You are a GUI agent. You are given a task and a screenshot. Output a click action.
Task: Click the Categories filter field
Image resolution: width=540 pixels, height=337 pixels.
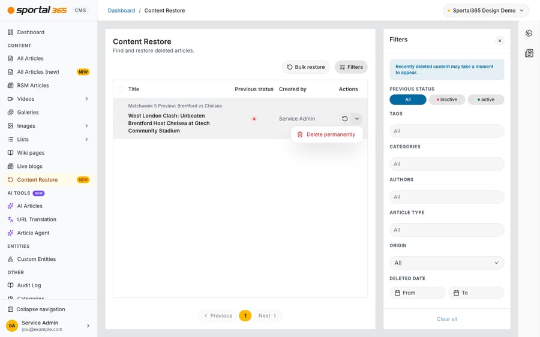tap(446, 164)
